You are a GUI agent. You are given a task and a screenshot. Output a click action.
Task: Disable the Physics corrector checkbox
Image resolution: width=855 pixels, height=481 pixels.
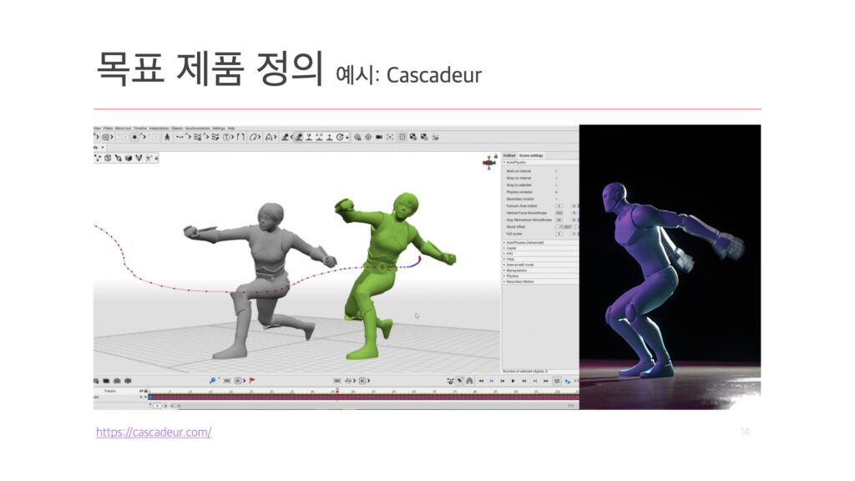[x=556, y=192]
